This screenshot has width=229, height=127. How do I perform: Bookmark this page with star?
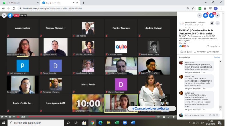pos(193,9)
